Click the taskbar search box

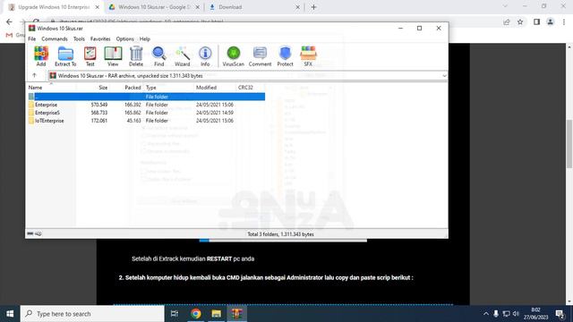tap(92, 314)
